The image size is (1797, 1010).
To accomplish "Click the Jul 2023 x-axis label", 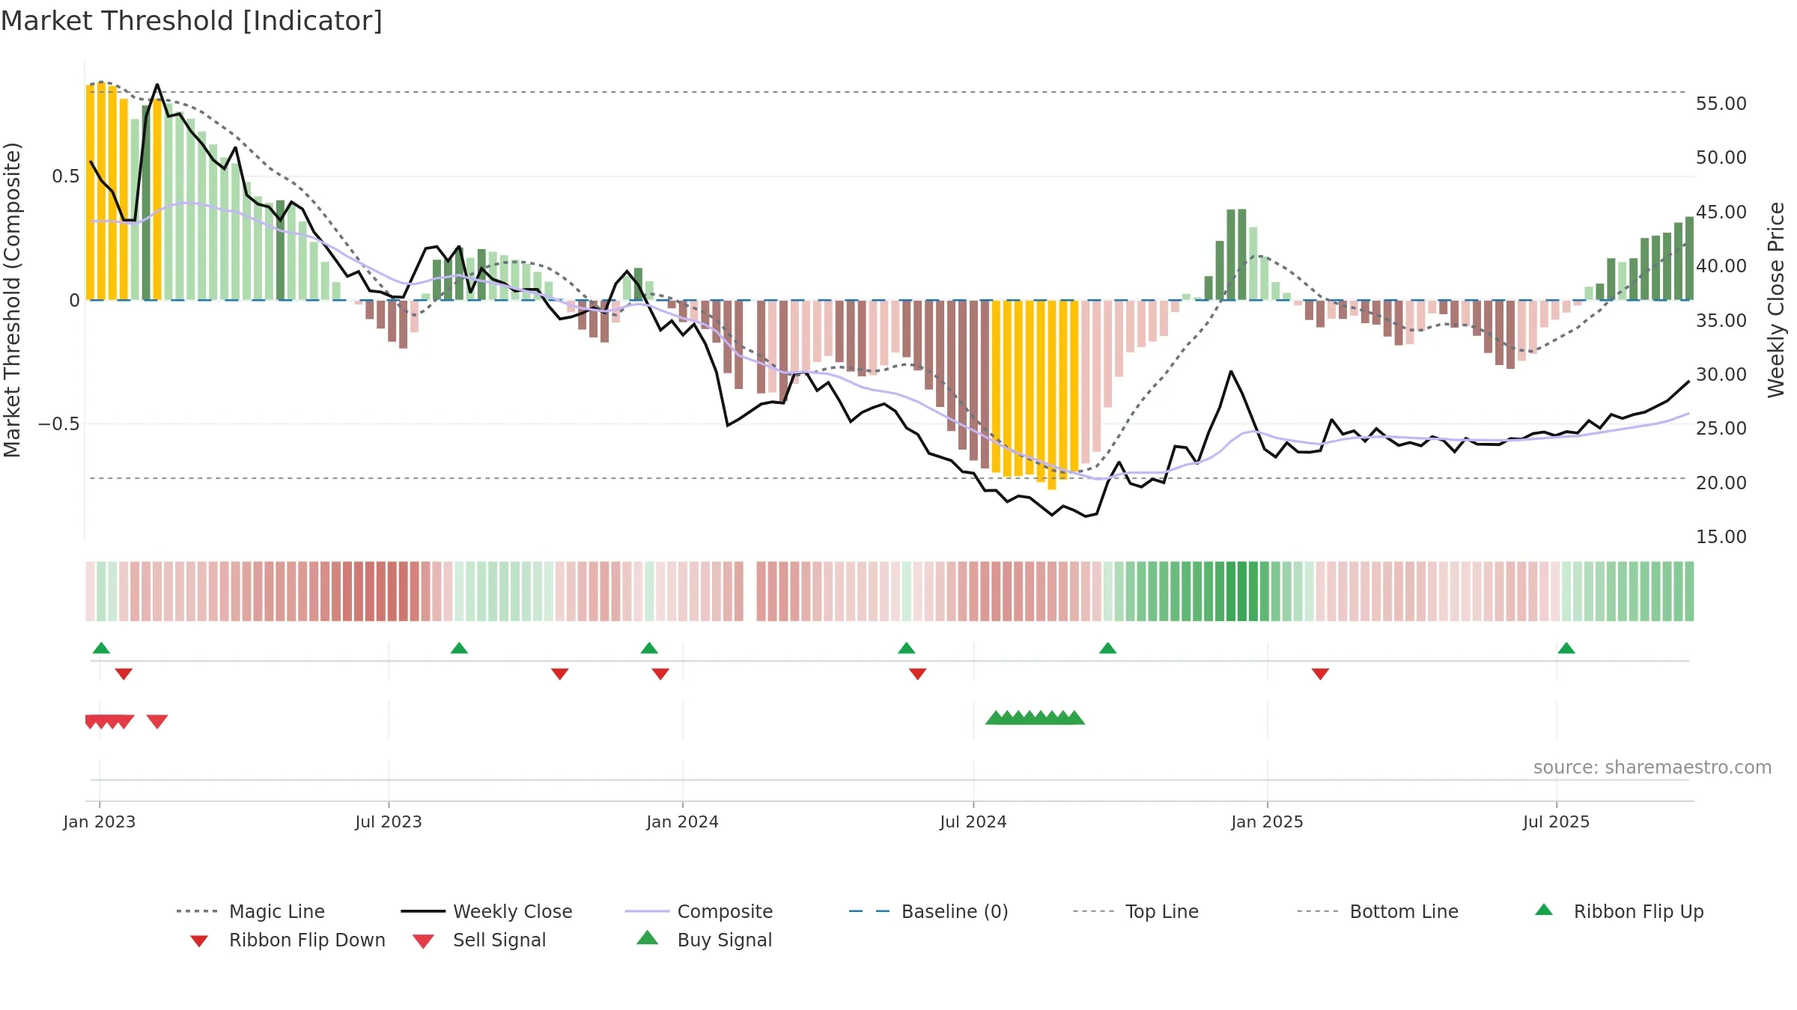I will tap(388, 821).
